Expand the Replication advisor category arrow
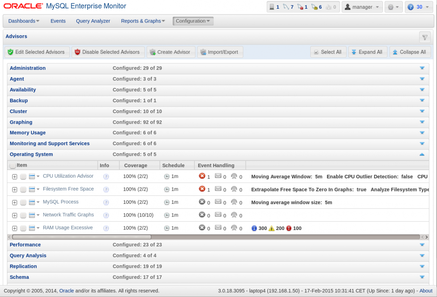Image resolution: width=437 pixels, height=297 pixels. 422,266
